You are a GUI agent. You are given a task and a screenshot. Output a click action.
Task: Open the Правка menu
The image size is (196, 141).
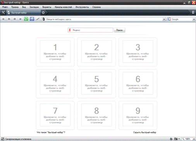click(15, 7)
